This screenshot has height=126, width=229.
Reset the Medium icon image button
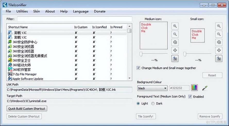[x=175, y=58]
